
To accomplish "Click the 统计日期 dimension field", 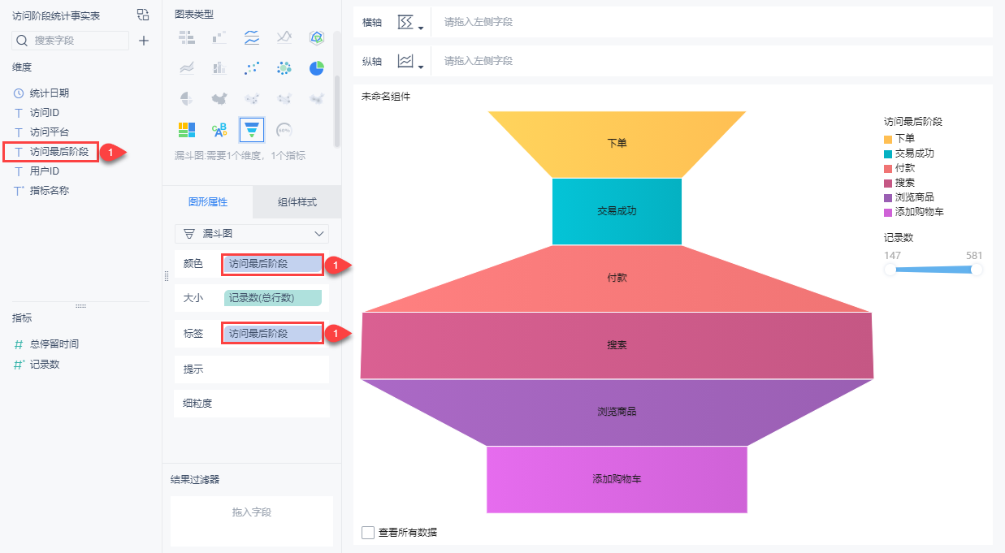I will 49,93.
